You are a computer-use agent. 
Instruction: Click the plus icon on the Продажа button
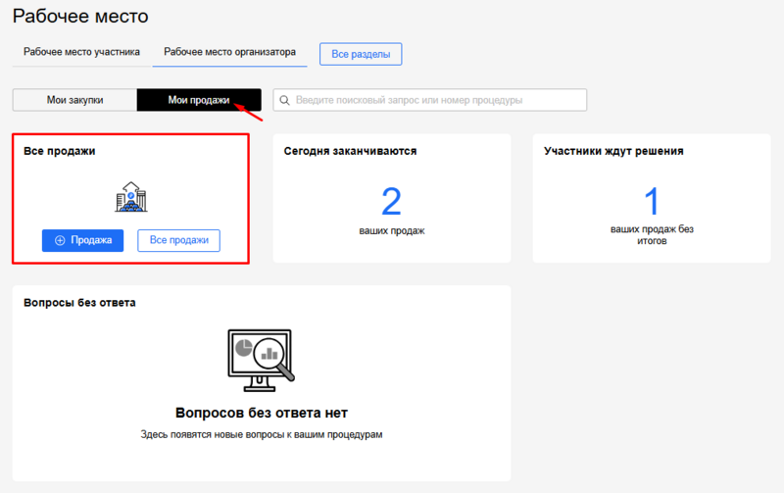tap(60, 240)
